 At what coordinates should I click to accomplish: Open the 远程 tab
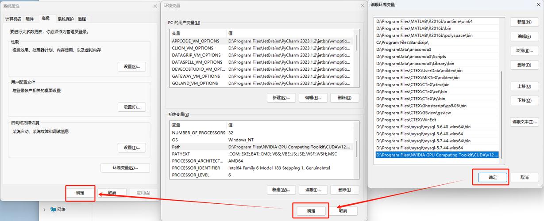pyautogui.click(x=82, y=19)
